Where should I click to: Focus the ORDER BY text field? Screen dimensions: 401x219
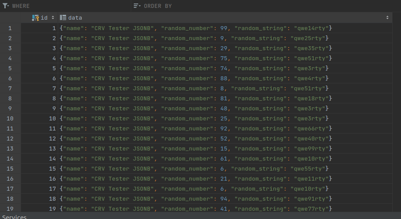point(262,6)
